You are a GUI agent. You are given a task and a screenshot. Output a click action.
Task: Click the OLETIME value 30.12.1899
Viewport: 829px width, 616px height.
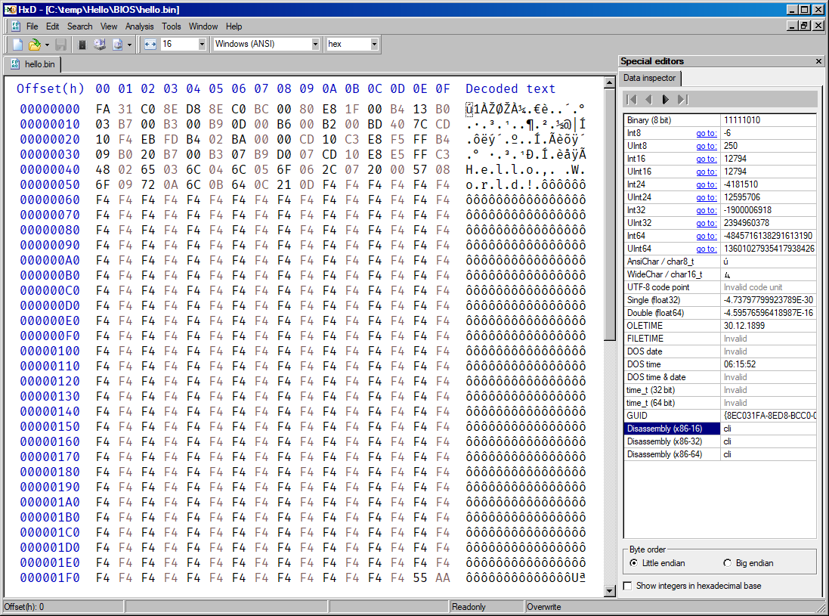click(x=744, y=326)
